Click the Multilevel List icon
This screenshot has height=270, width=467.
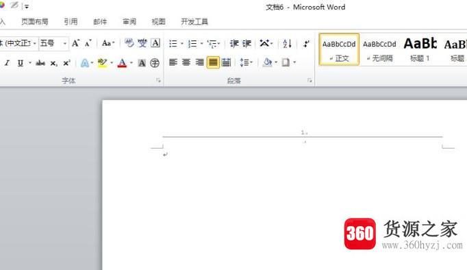point(212,44)
